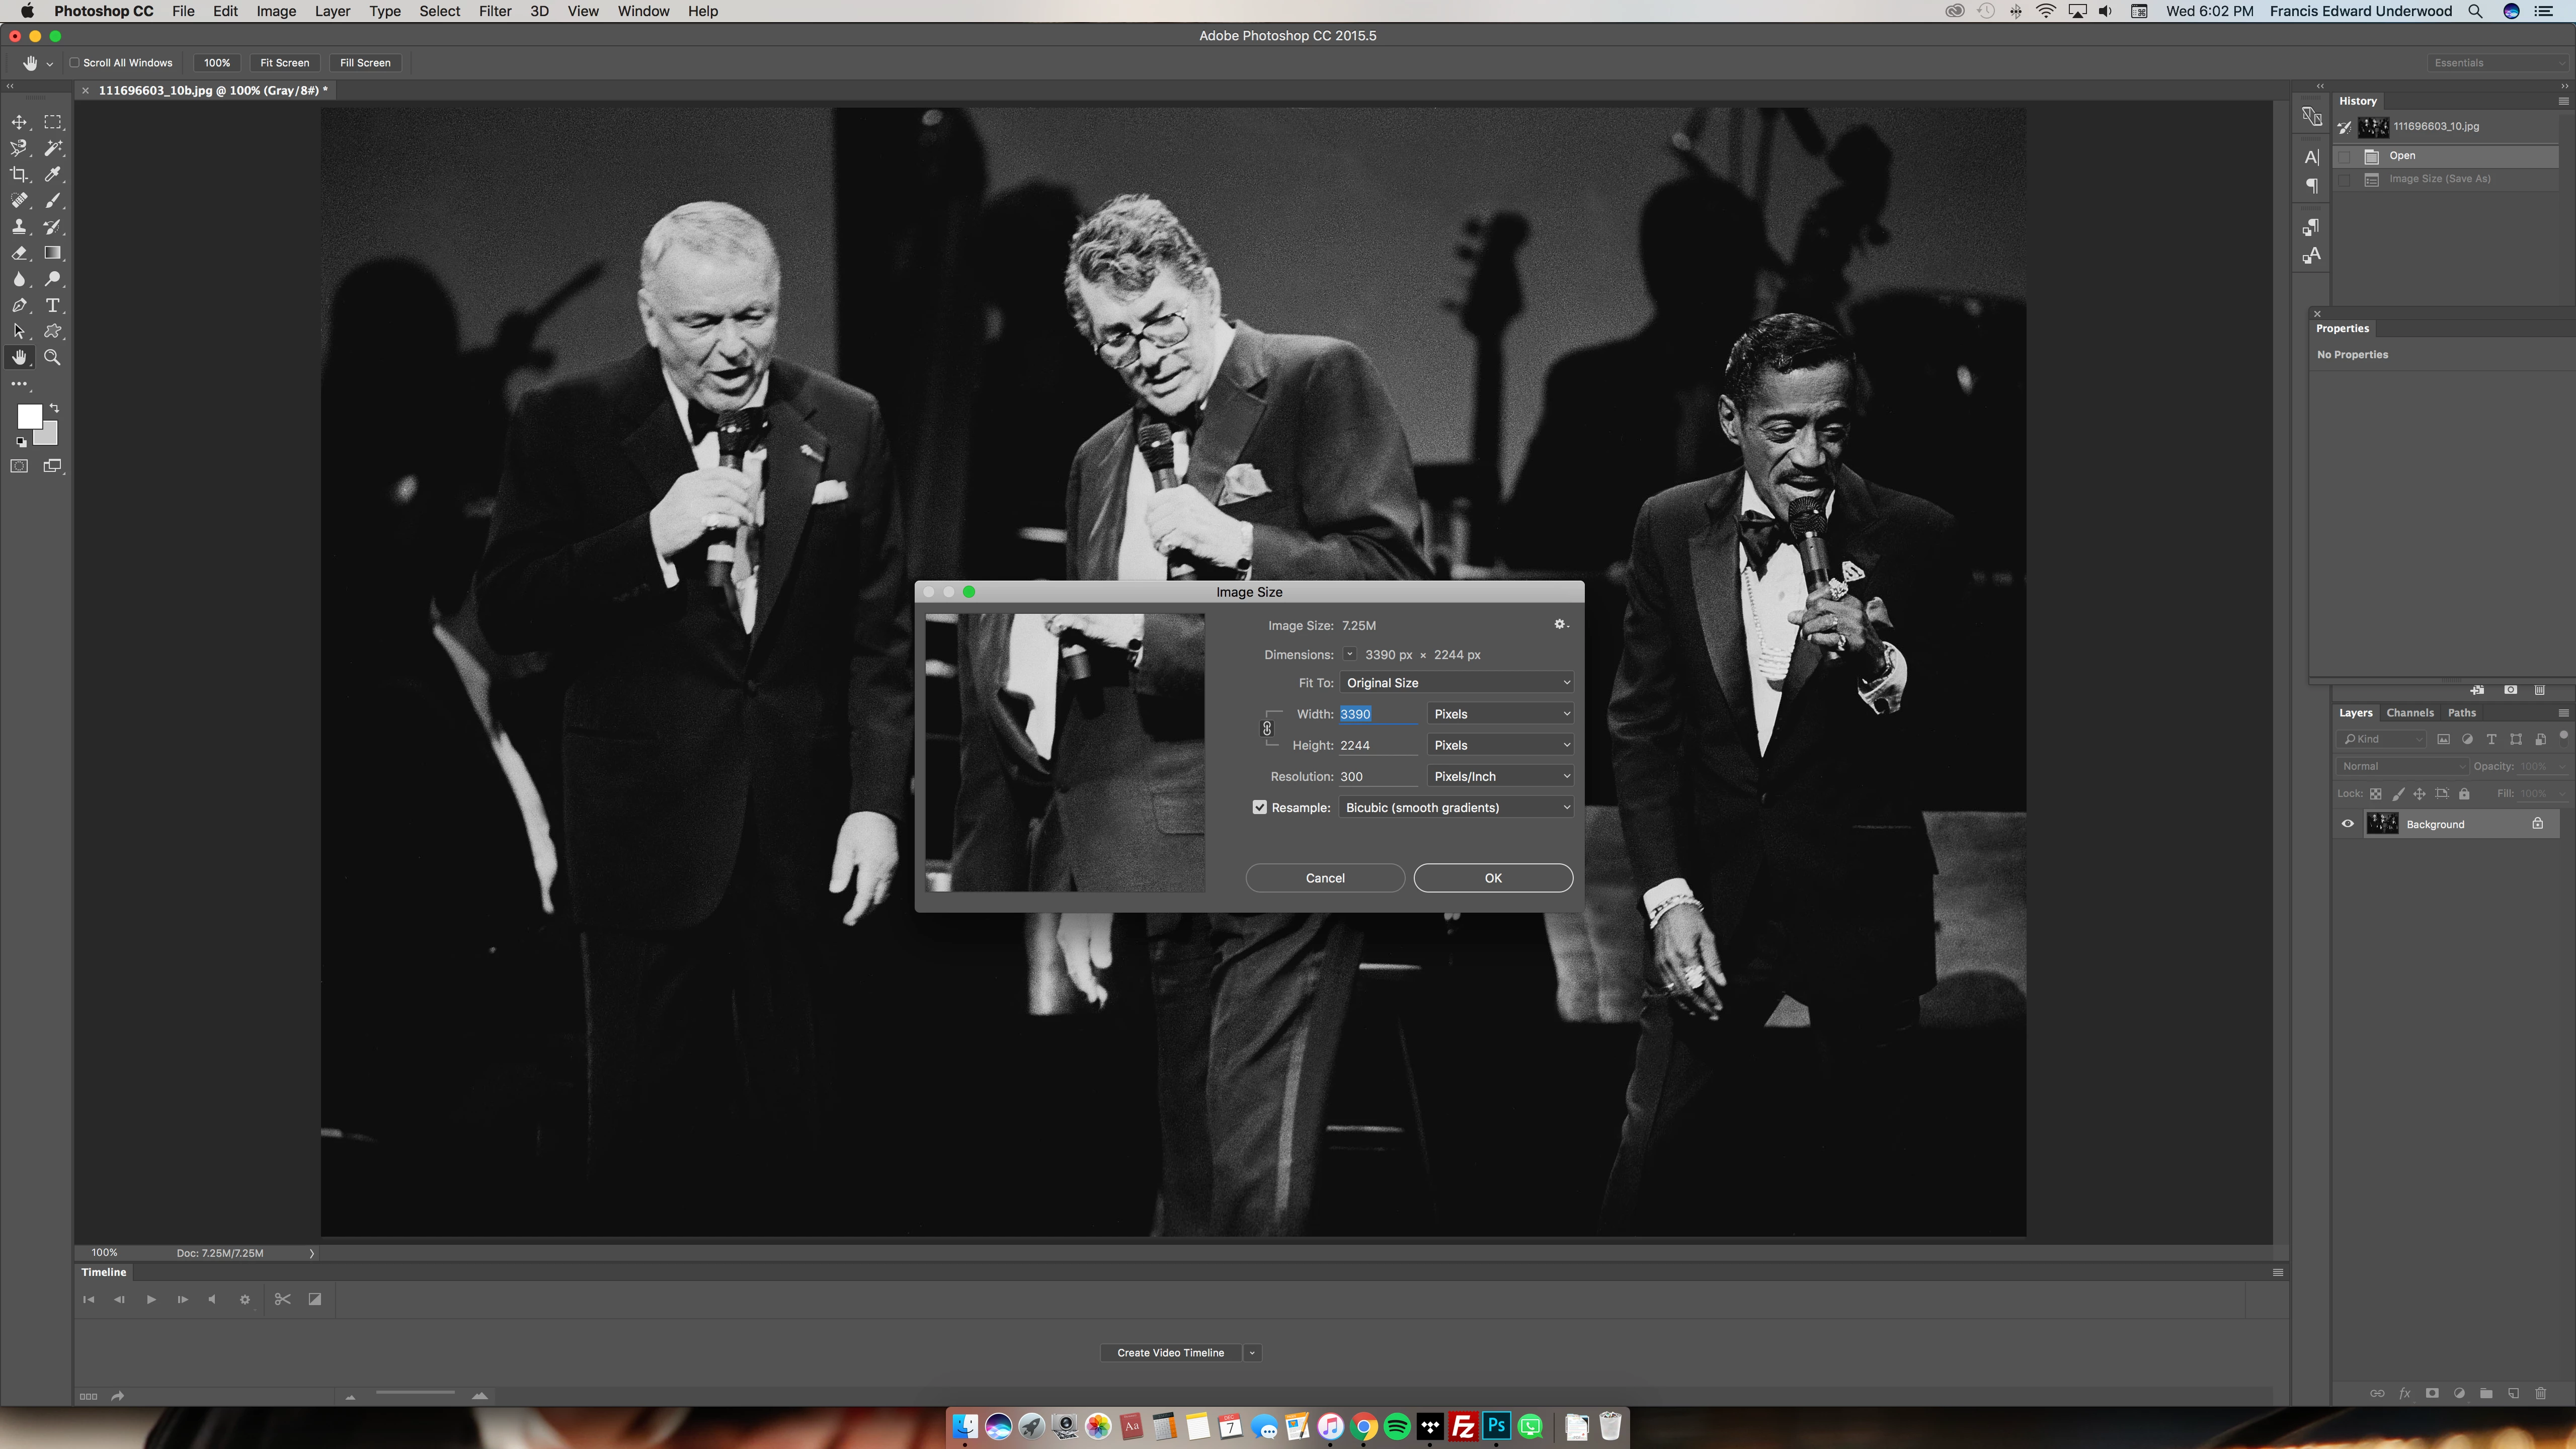Select the Clone Stamp tool

(19, 227)
